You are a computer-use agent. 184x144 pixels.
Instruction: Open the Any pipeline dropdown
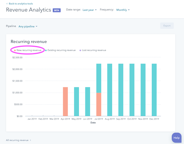[28, 27]
